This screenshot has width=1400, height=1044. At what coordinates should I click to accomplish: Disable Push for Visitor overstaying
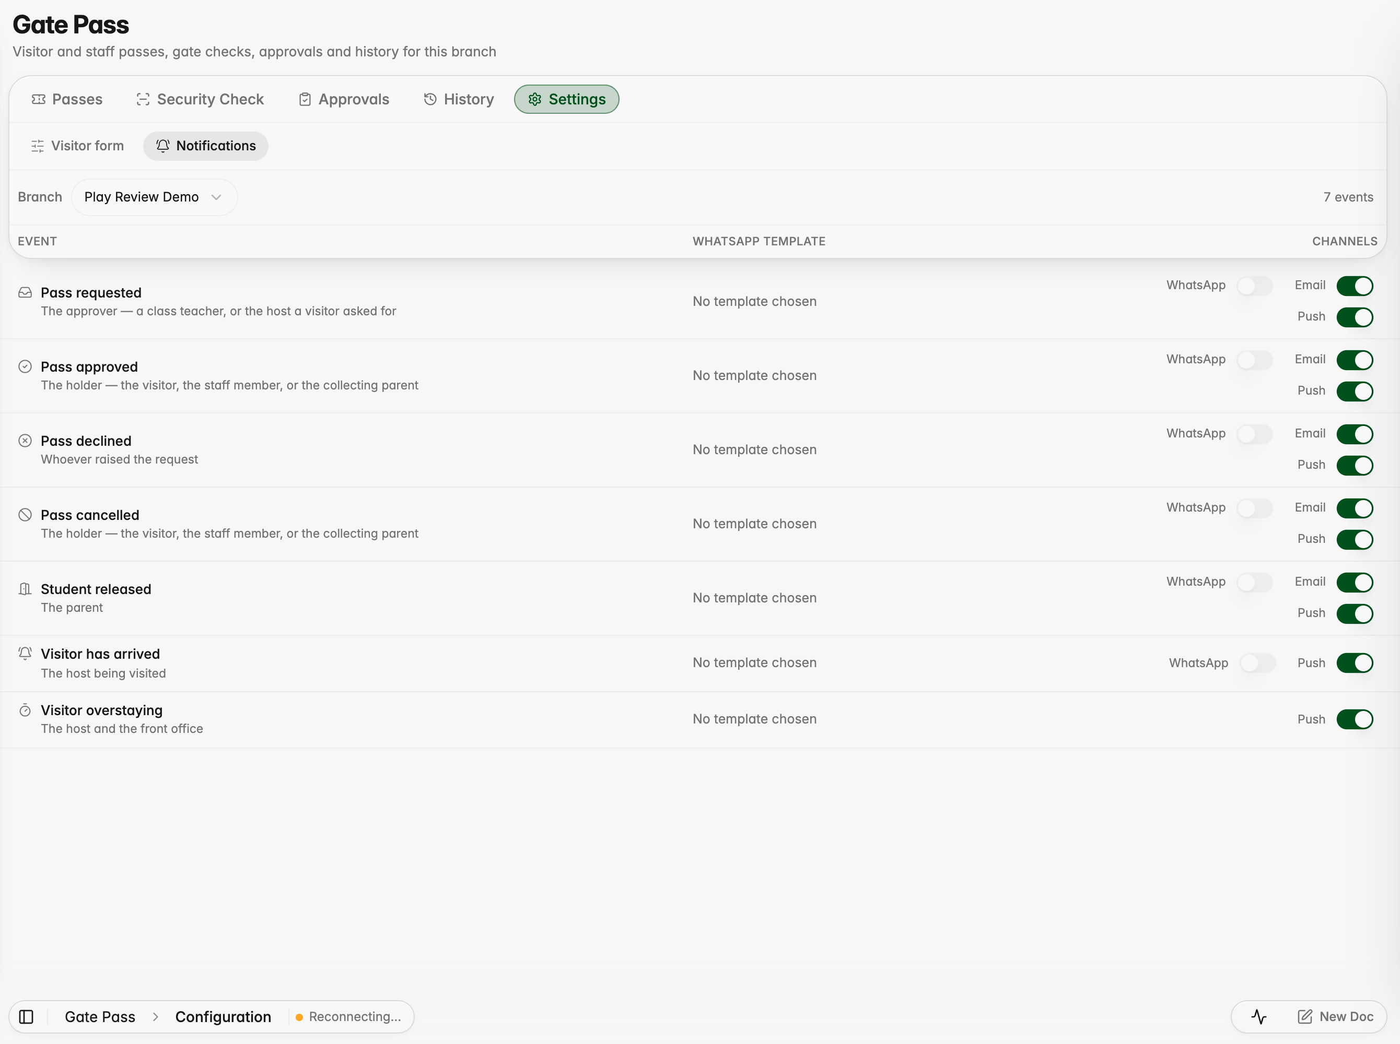(x=1355, y=719)
